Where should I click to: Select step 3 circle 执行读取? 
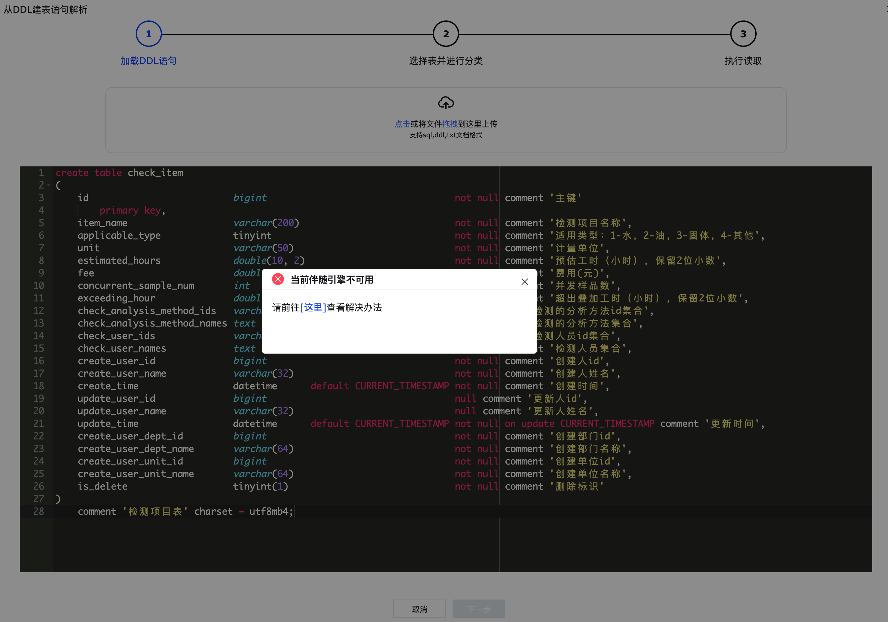click(743, 34)
